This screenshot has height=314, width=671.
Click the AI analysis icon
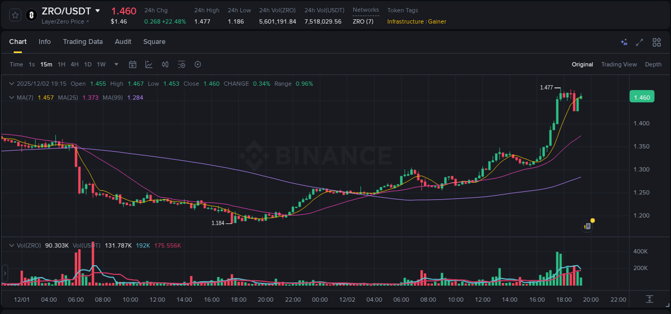click(623, 42)
